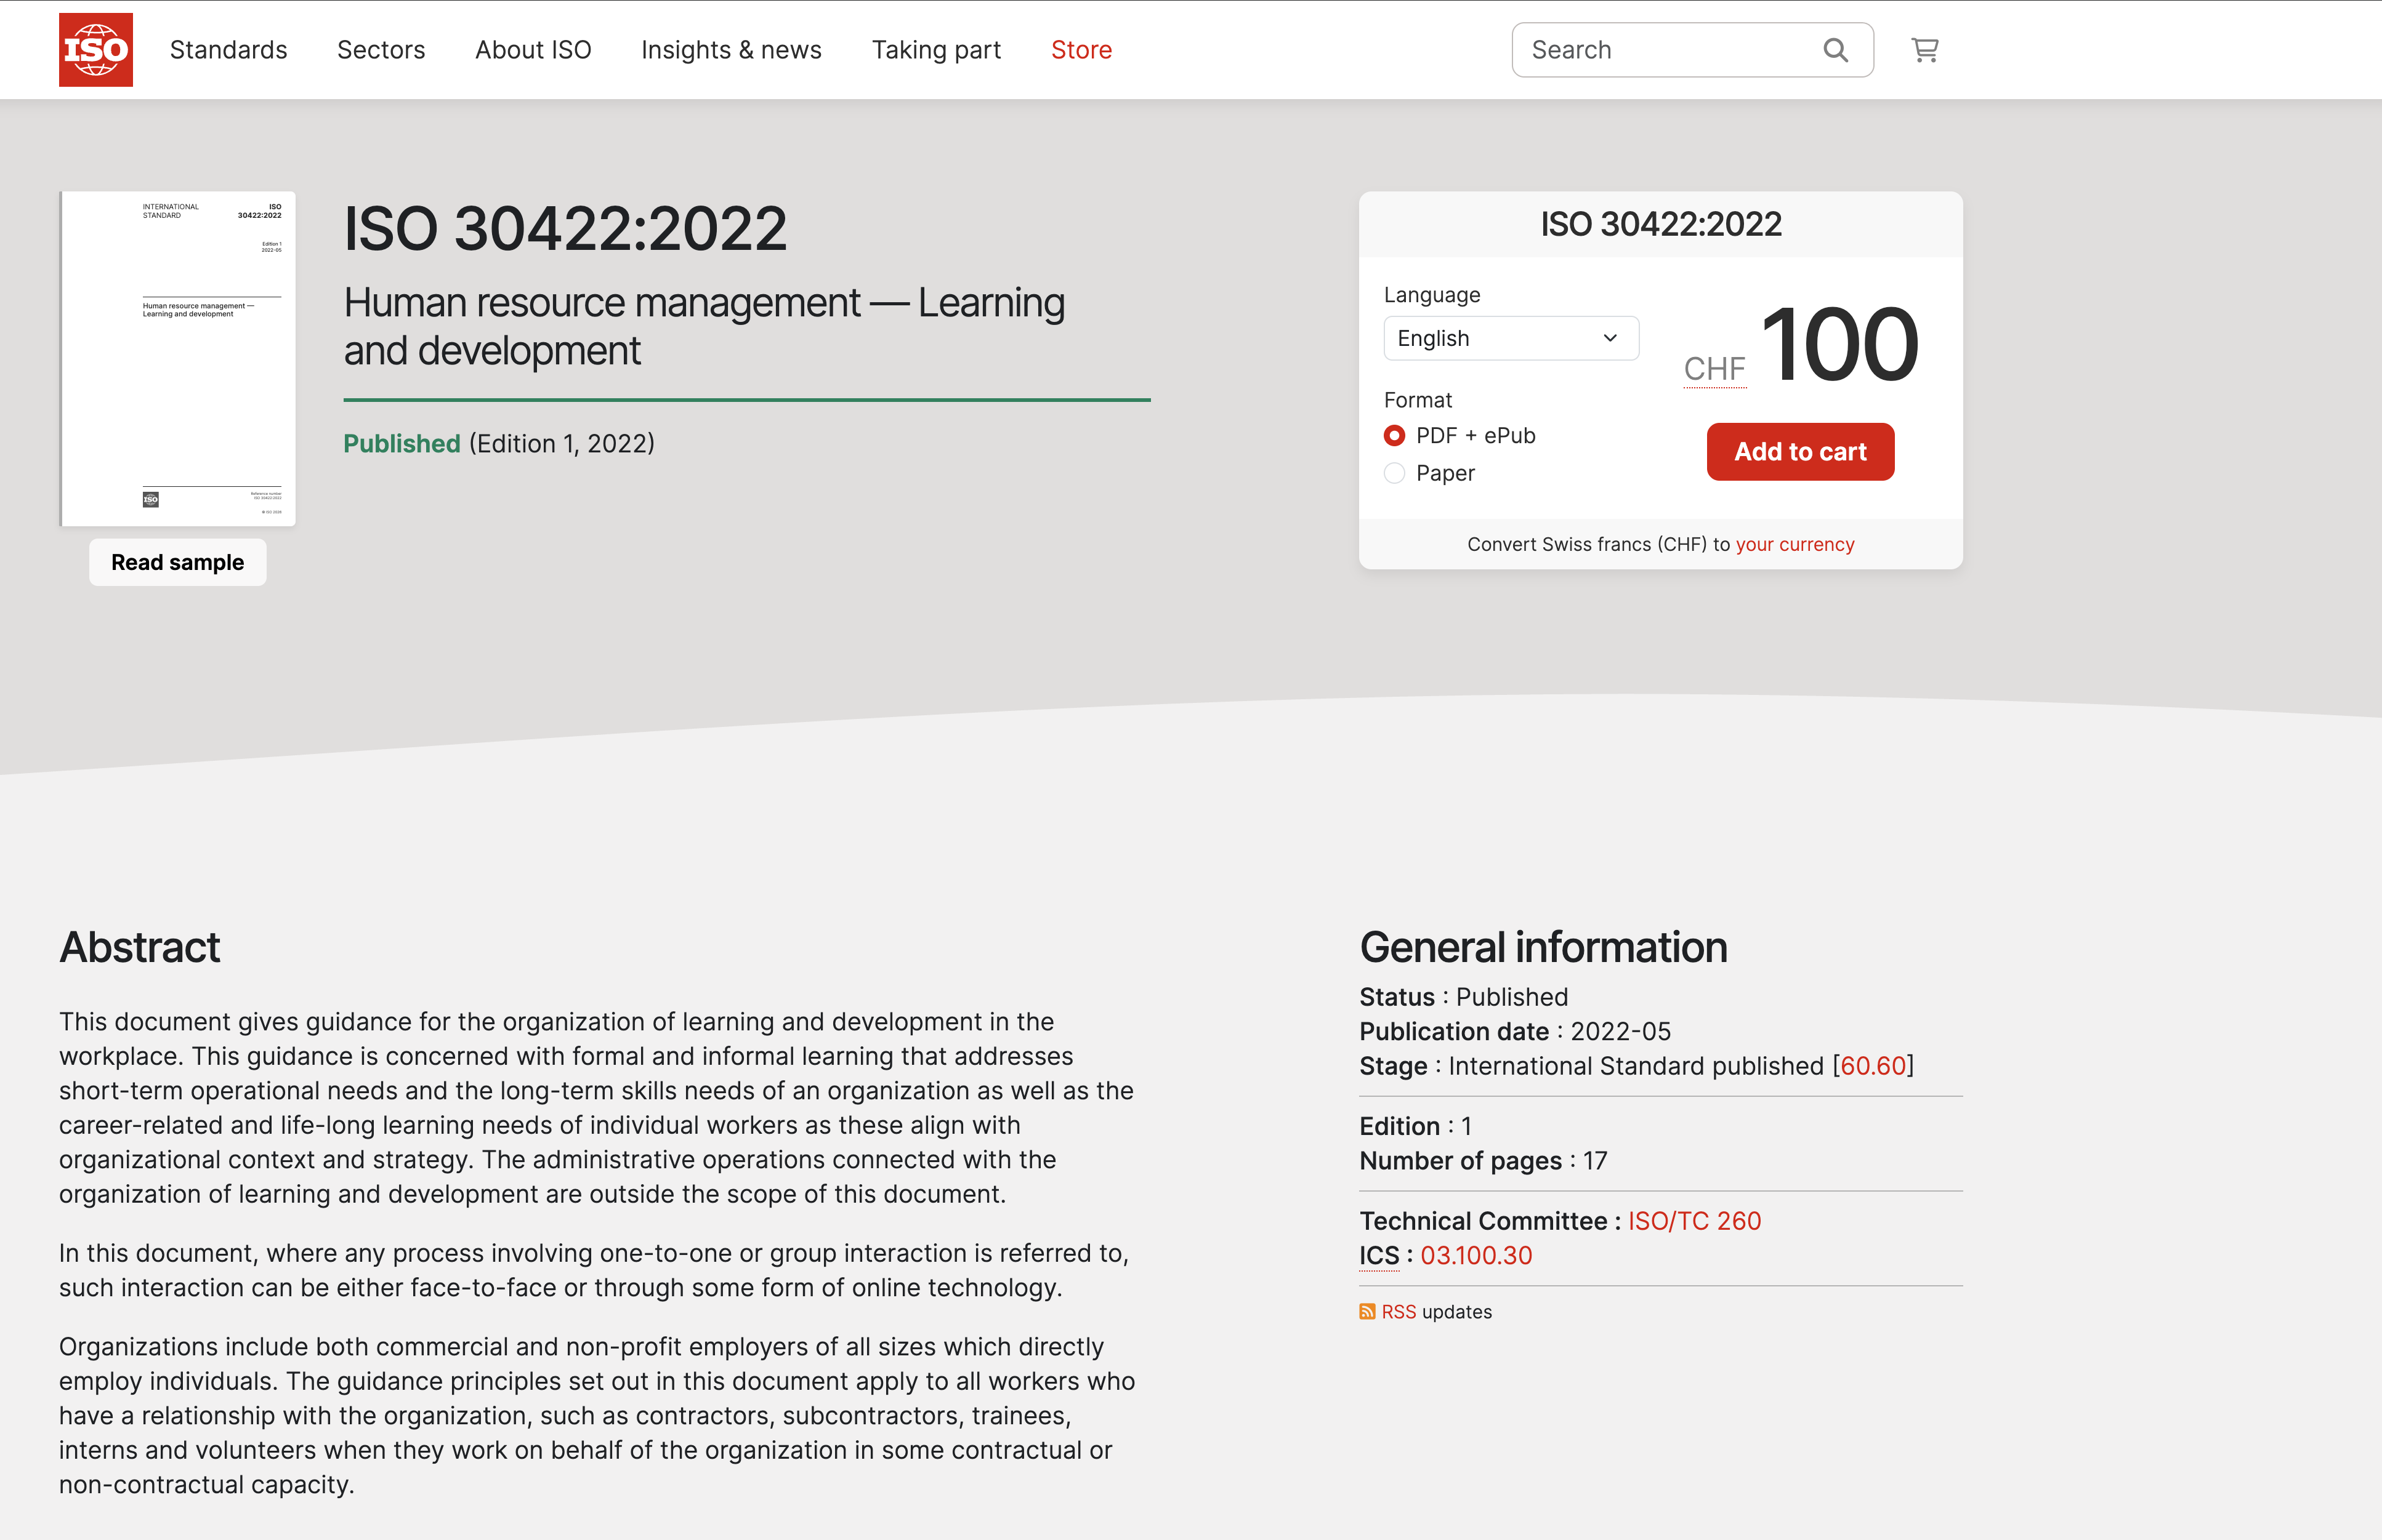Image resolution: width=2382 pixels, height=1540 pixels.
Task: Open the stage code 60.60 link
Action: [1873, 1066]
